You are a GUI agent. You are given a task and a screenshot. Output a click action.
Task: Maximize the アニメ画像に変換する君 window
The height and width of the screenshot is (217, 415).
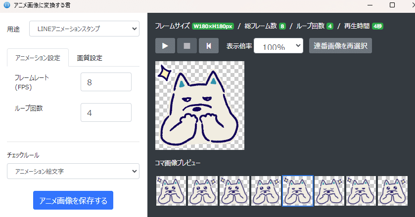point(392,5)
